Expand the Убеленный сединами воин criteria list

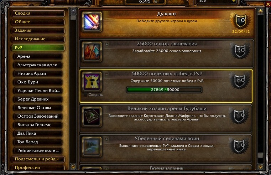[106, 139]
